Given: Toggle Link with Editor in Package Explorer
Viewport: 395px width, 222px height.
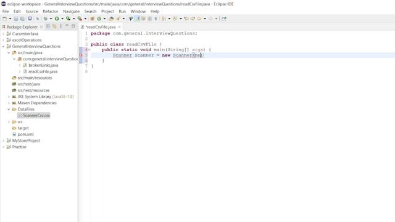Looking at the screenshot, I should pos(54,26).
